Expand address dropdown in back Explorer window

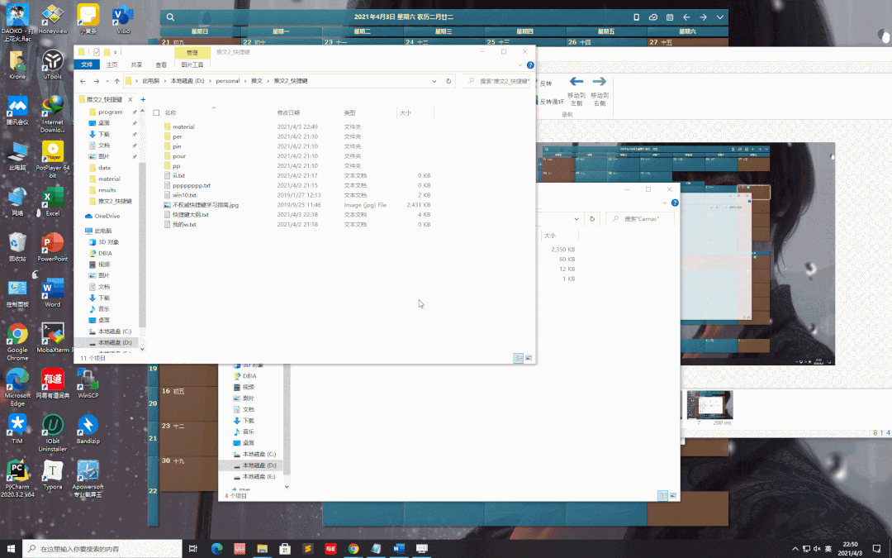click(576, 218)
